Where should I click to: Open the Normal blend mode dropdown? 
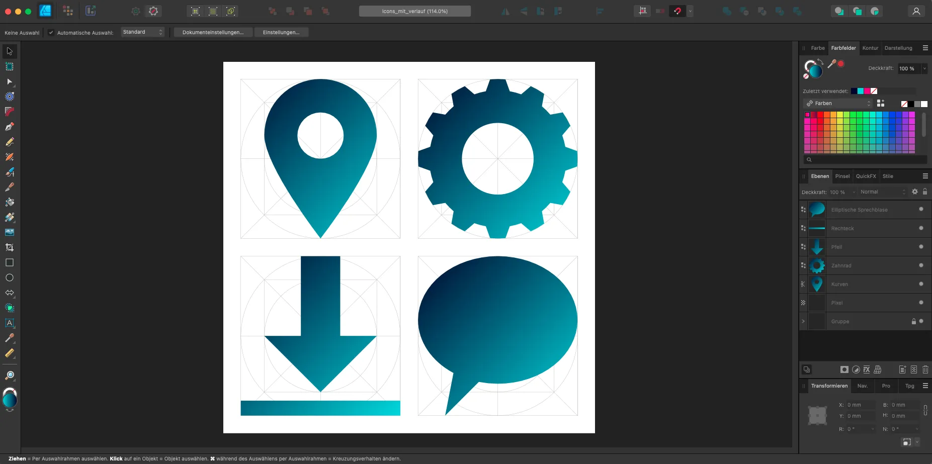[882, 192]
